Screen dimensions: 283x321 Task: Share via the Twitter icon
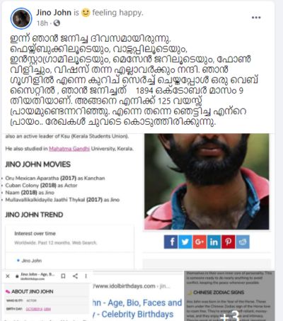pos(185,242)
